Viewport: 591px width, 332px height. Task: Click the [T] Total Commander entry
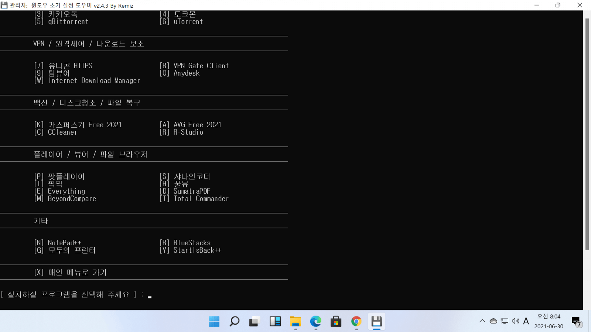point(194,198)
